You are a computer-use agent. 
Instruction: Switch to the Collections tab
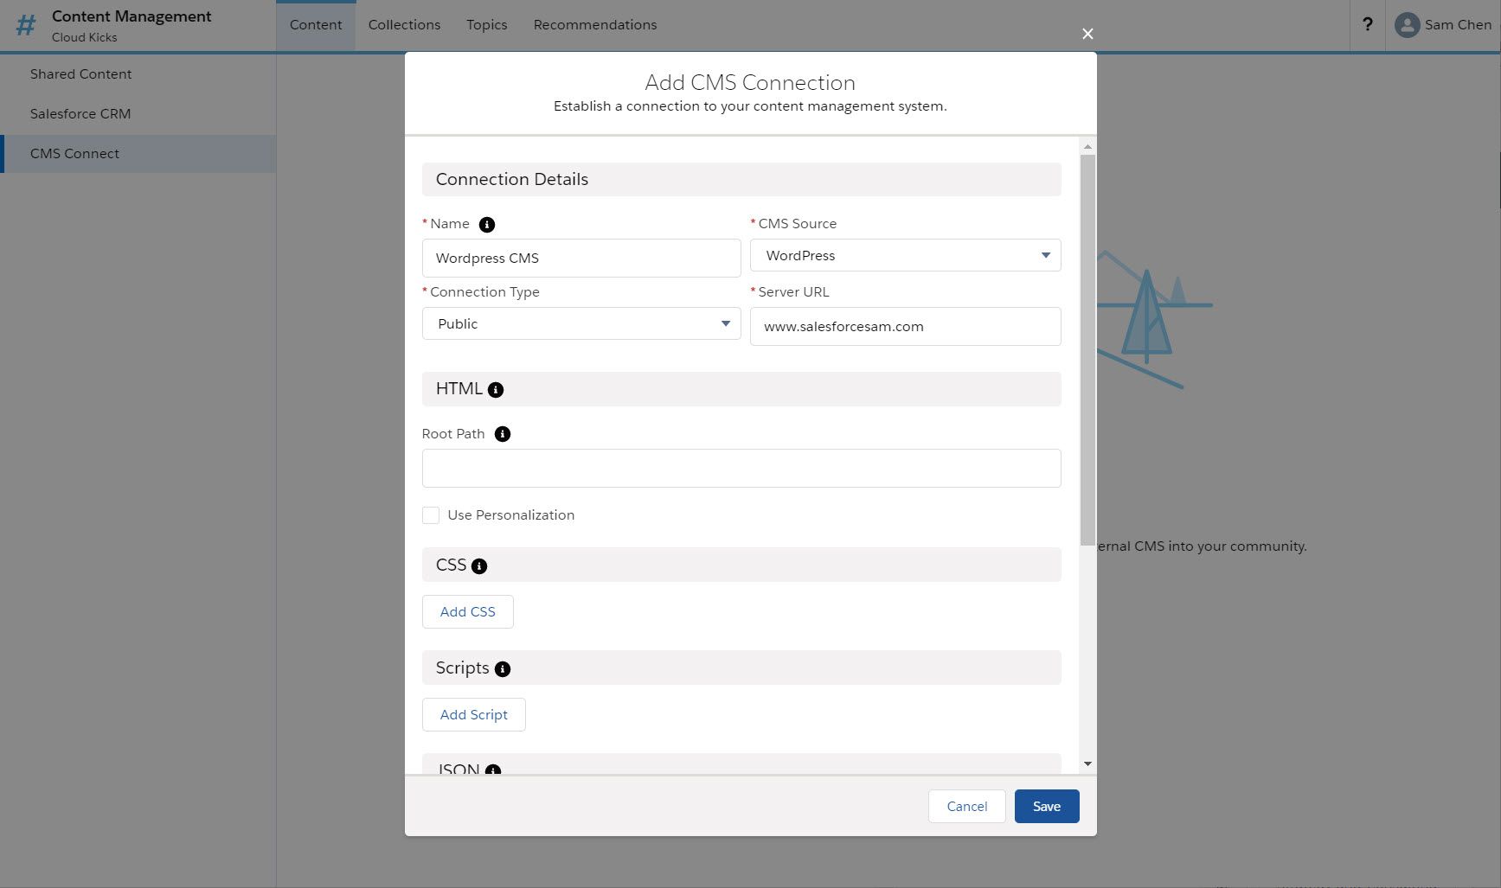coord(404,25)
